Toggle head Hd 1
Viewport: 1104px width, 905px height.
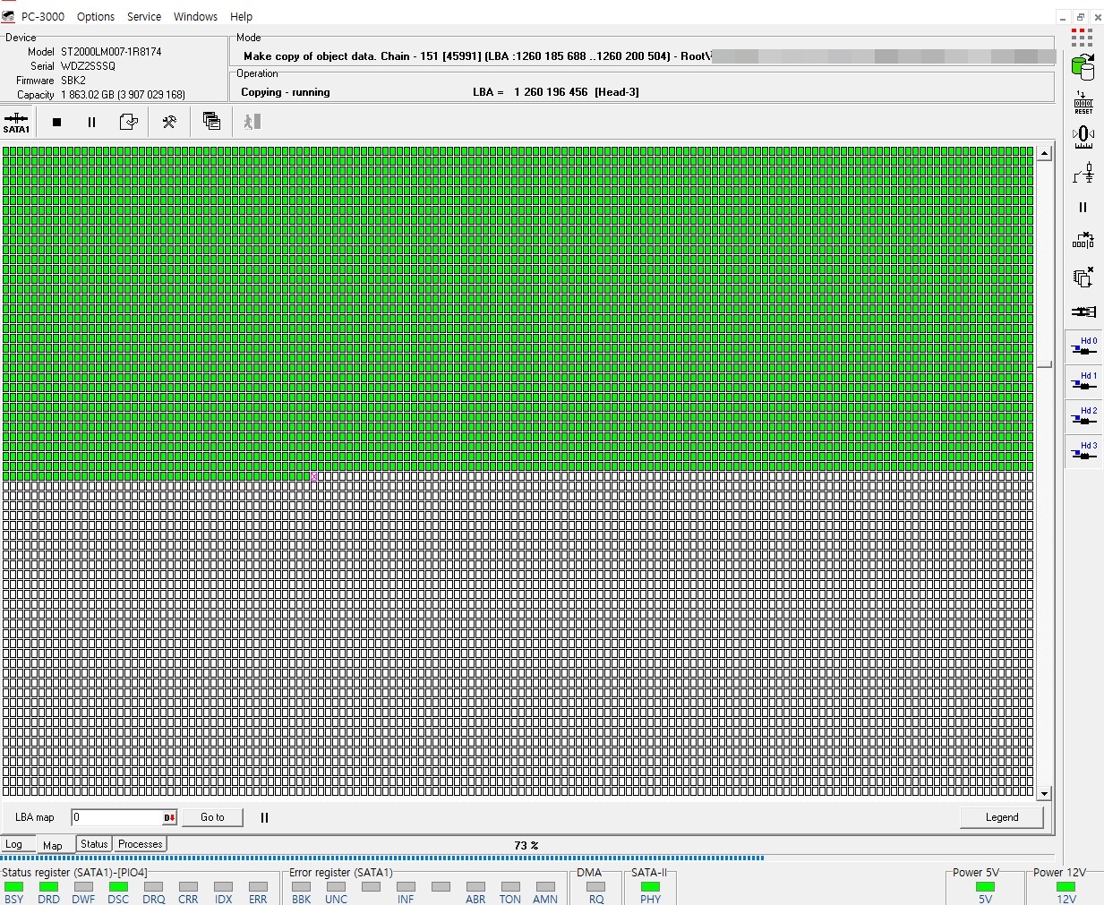click(x=1084, y=381)
